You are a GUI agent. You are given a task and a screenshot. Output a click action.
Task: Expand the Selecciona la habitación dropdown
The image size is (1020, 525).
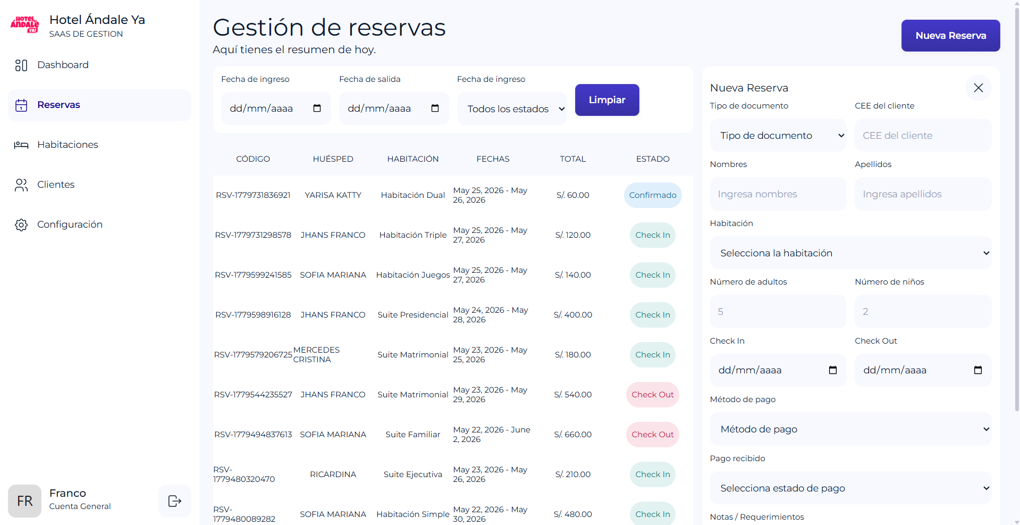pos(850,253)
